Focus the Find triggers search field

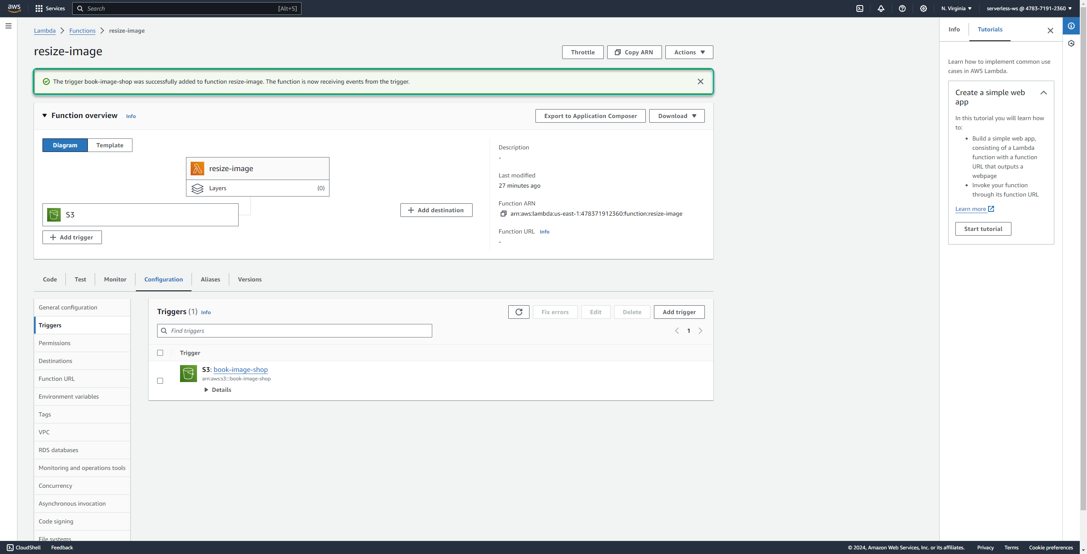295,331
